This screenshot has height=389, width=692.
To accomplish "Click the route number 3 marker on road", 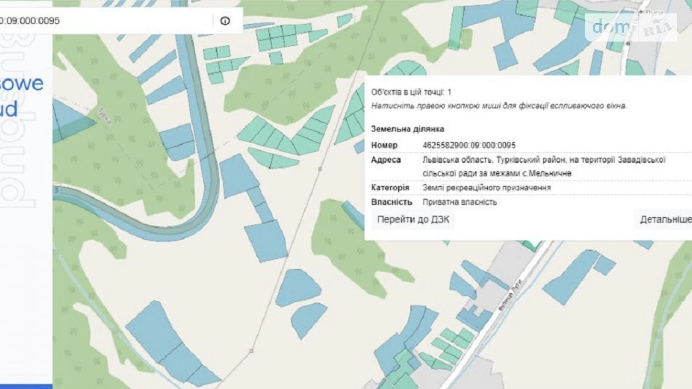I will tap(56, 190).
